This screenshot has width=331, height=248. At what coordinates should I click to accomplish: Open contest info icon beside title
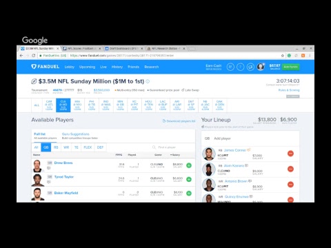(x=148, y=81)
